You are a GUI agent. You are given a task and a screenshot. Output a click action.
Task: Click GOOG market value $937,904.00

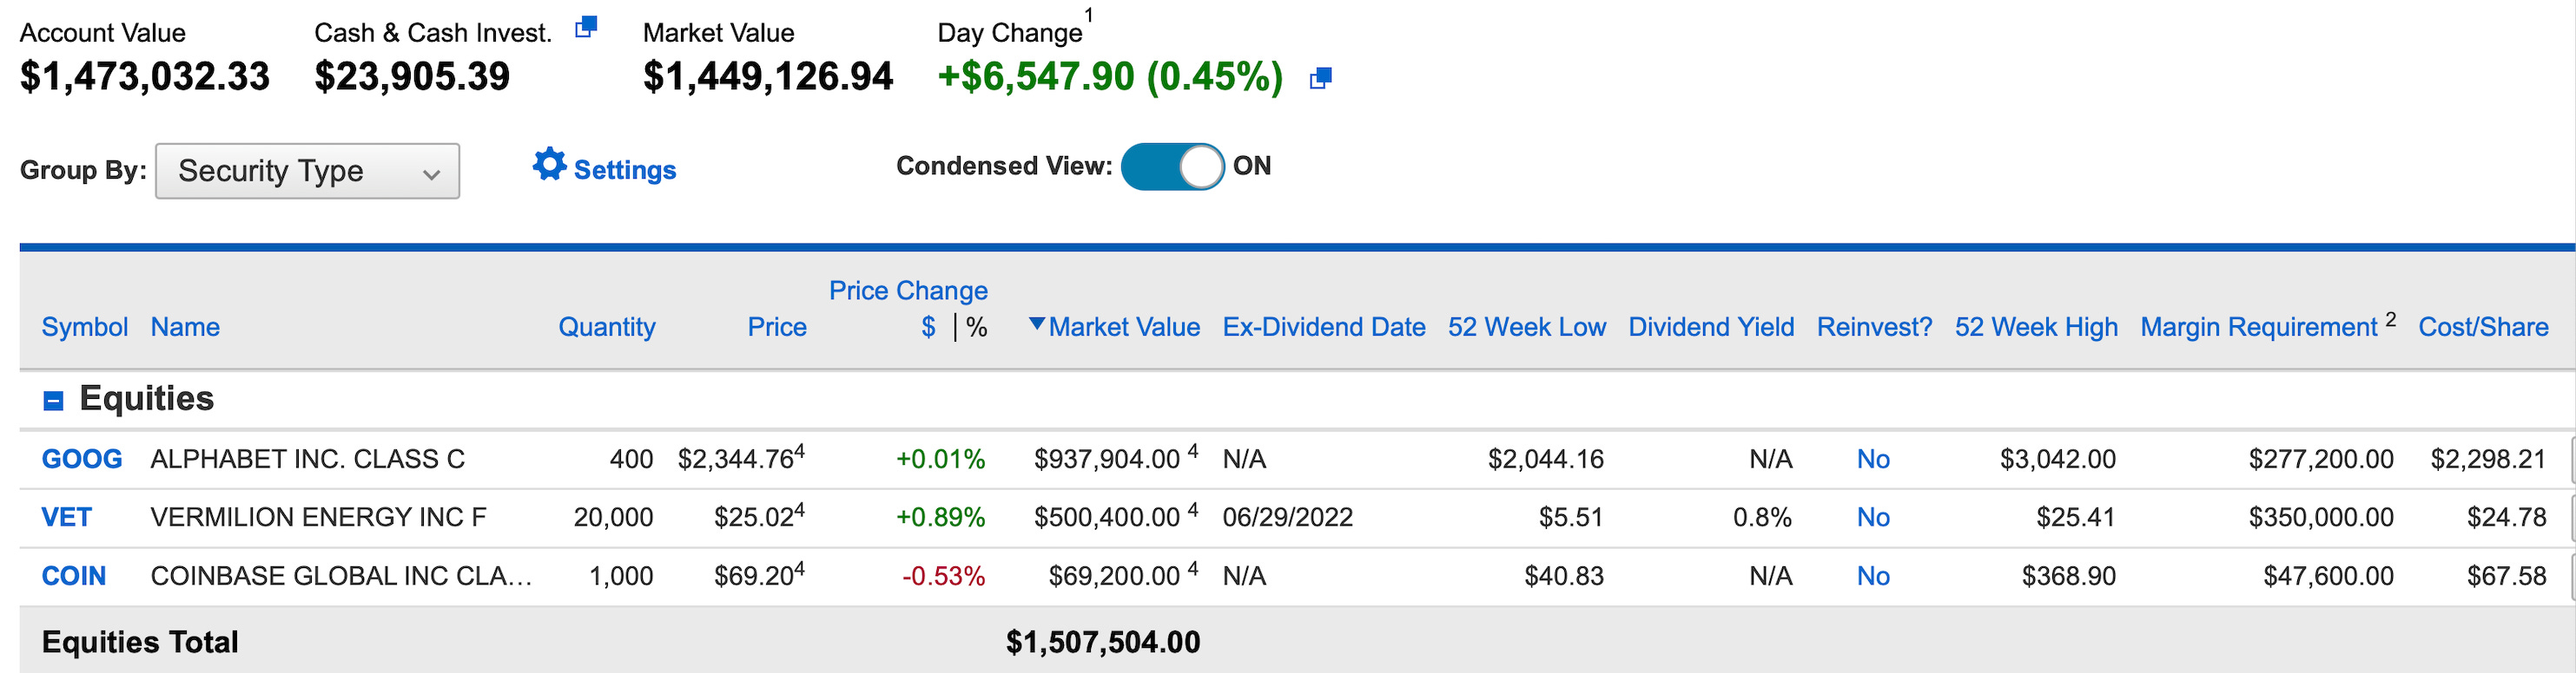point(1107,460)
